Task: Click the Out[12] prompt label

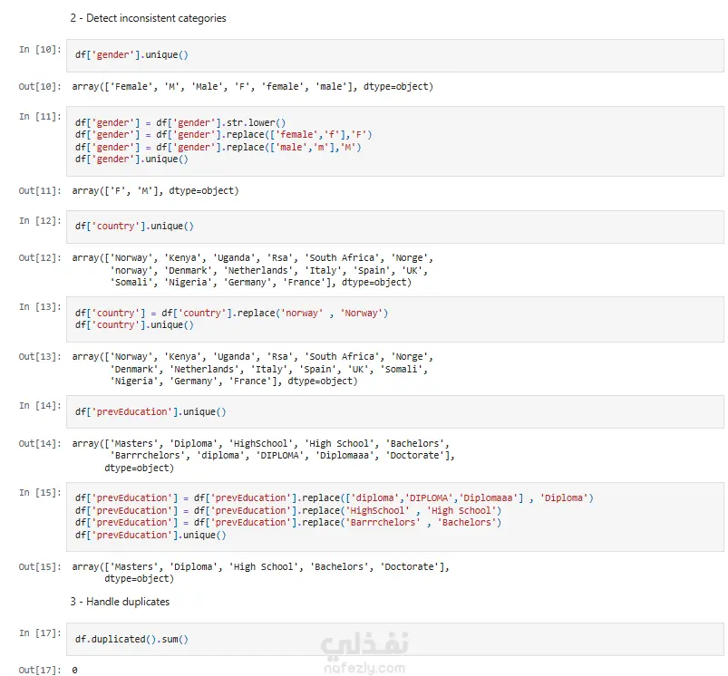Action: [40, 258]
